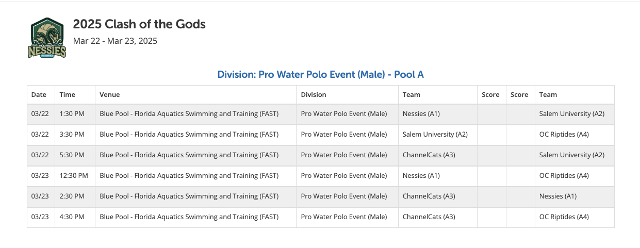Screen dimensions: 640x248
Task: Click ChannelCats (A3) in the 5:30 PM game
Action: [x=429, y=155]
